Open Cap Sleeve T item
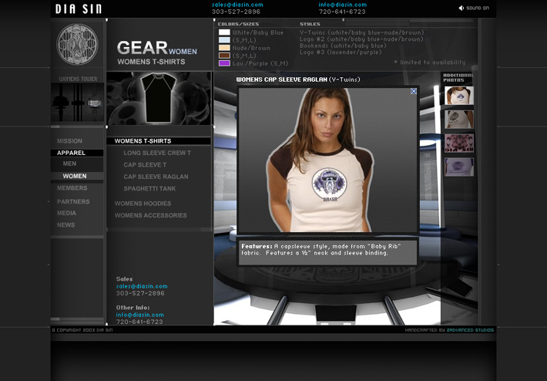The height and width of the screenshot is (381, 547). coord(145,165)
